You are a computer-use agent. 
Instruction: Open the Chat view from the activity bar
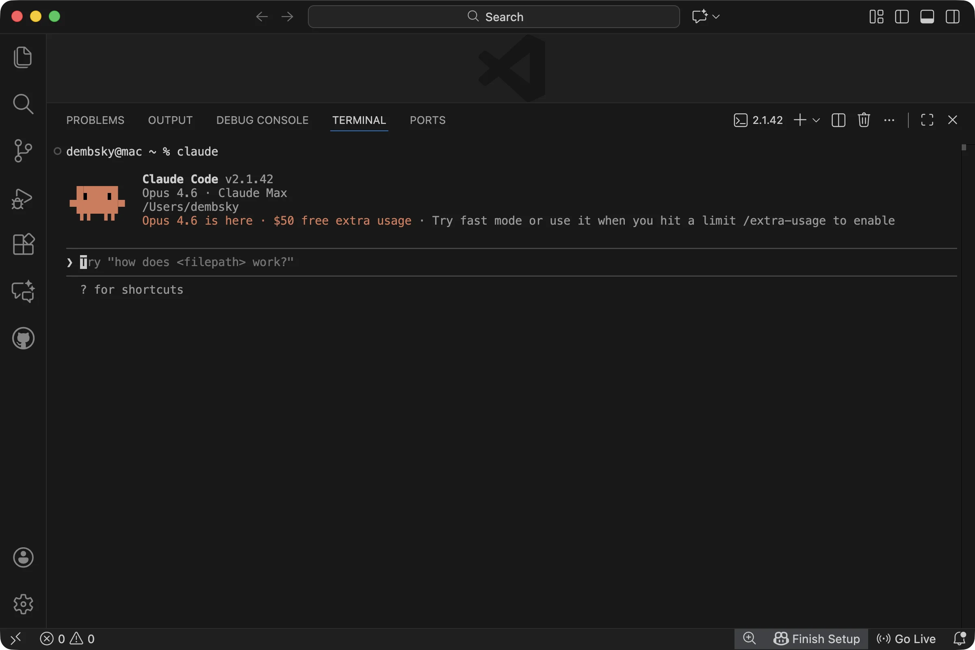23,291
